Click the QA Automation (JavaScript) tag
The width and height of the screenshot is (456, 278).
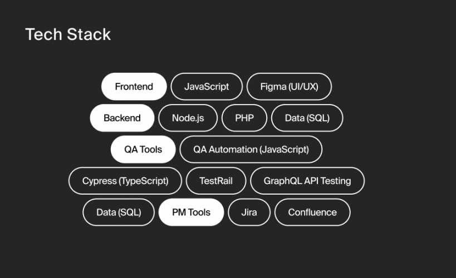[x=251, y=150]
